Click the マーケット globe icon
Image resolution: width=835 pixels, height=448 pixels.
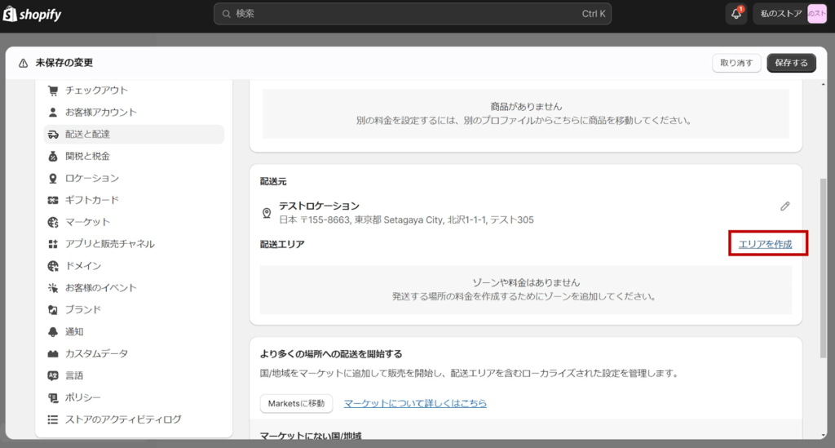53,222
